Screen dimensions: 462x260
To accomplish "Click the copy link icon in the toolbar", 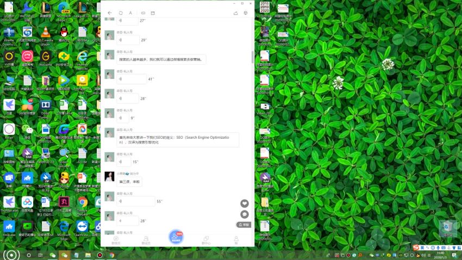I will click(x=143, y=13).
